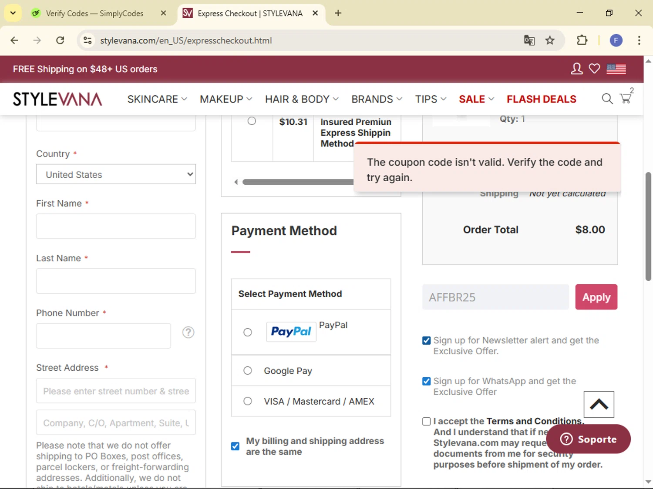Select VISA / Mastercard / AMEX payment
653x489 pixels.
click(248, 401)
